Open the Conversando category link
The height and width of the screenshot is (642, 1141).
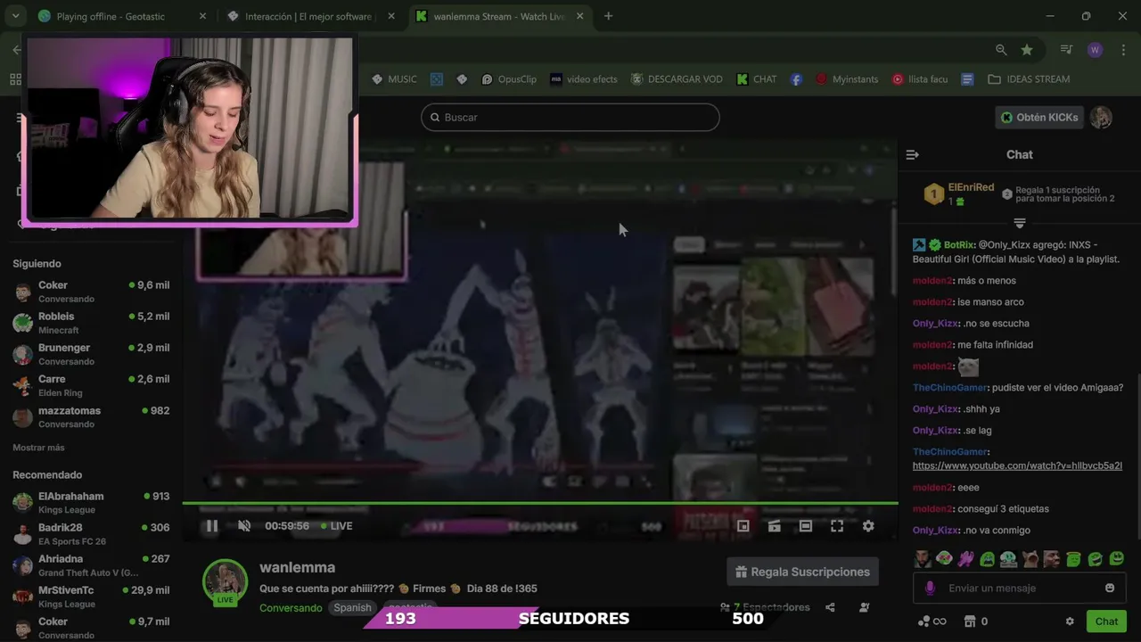click(x=291, y=608)
